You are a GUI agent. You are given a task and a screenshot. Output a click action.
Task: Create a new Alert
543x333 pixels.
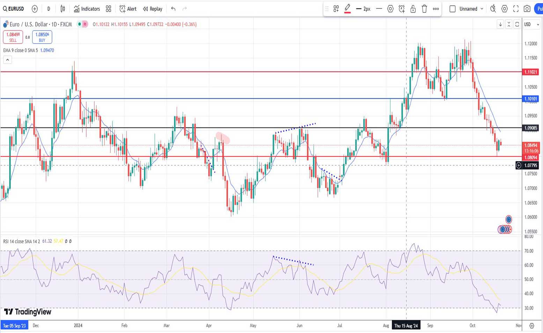128,9
